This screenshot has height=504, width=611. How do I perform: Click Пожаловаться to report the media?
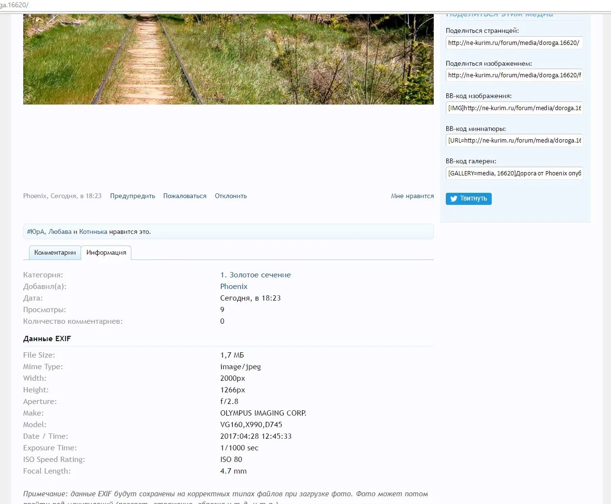point(185,196)
